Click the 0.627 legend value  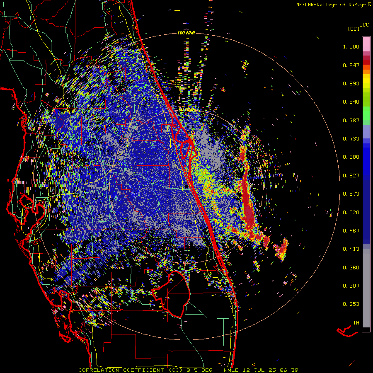[351, 176]
